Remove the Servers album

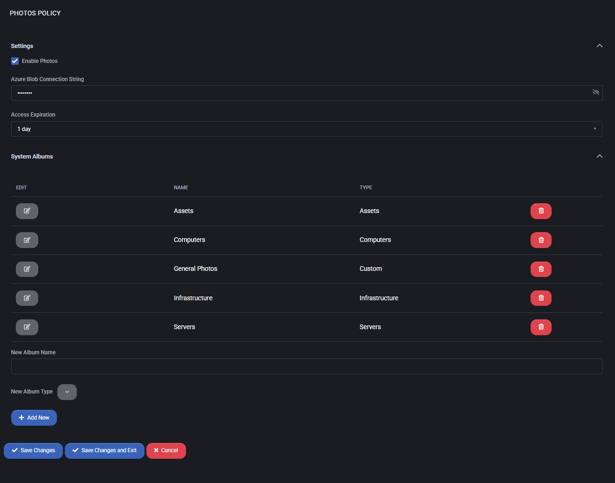click(x=541, y=327)
